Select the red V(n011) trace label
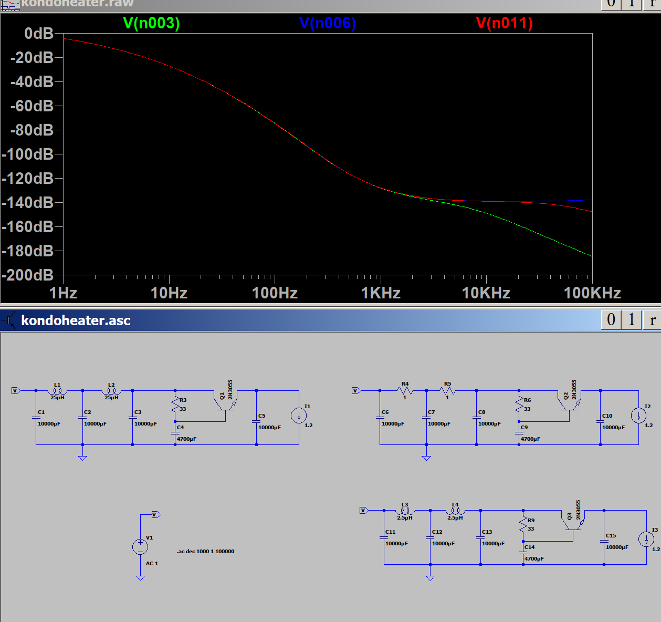Image resolution: width=661 pixels, height=622 pixels. click(504, 23)
